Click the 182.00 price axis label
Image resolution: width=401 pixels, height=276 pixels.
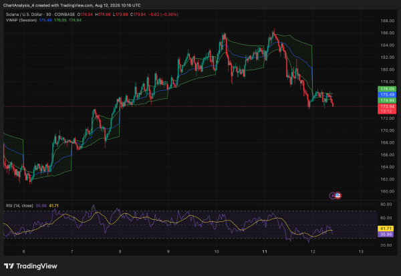[x=387, y=57]
